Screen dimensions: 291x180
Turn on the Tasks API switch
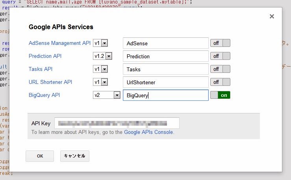pyautogui.click(x=220, y=69)
